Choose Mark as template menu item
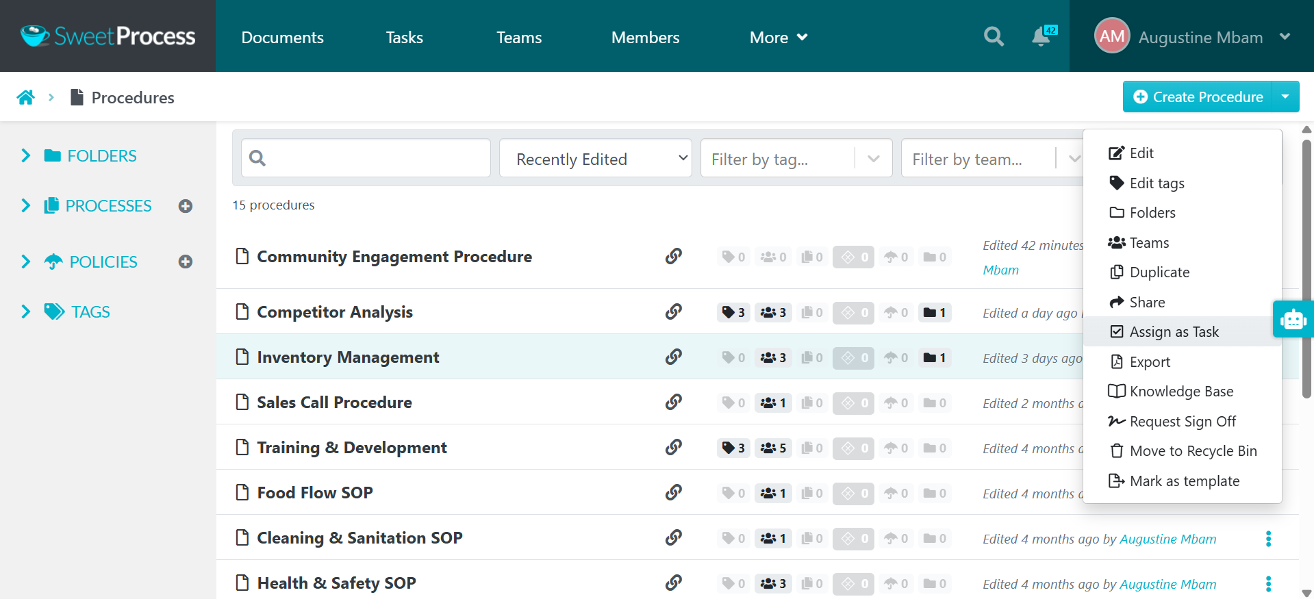The height and width of the screenshot is (599, 1314). (1183, 481)
